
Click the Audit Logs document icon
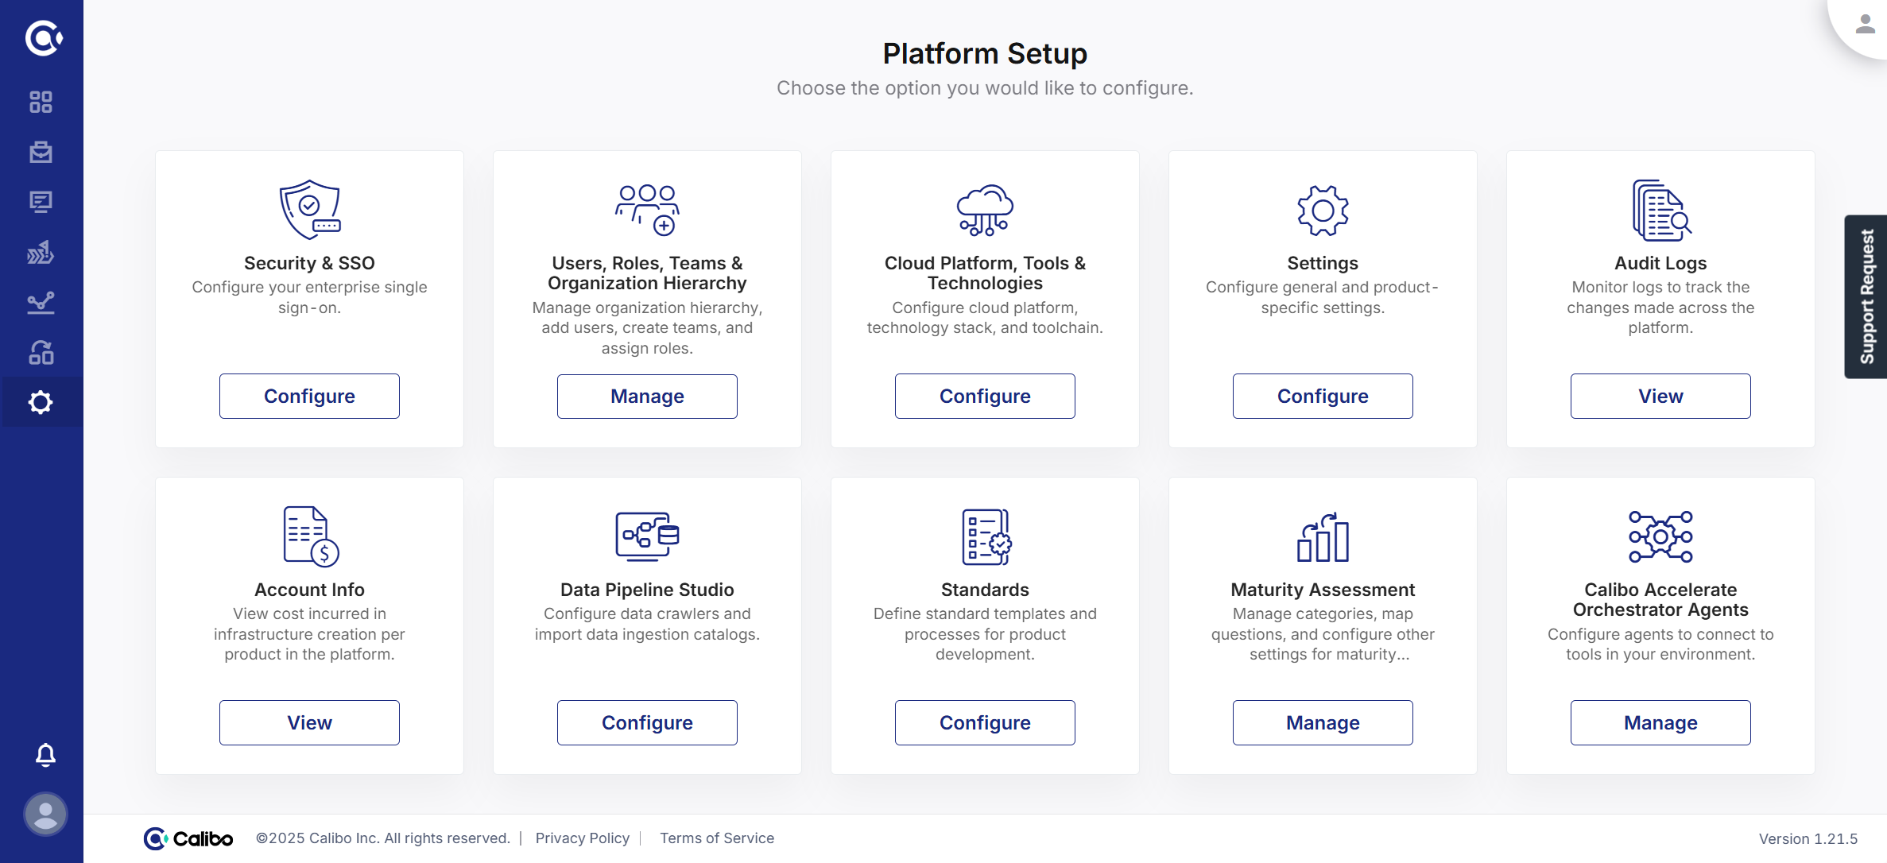click(1660, 210)
